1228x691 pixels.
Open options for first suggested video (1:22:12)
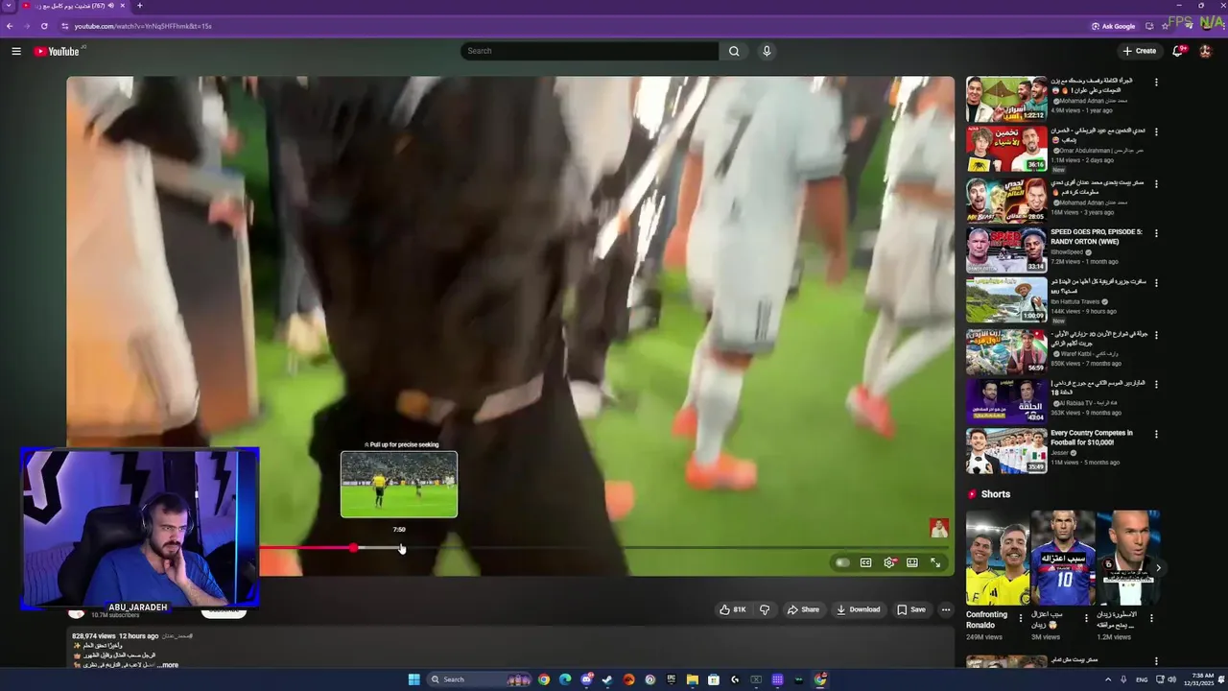point(1156,83)
